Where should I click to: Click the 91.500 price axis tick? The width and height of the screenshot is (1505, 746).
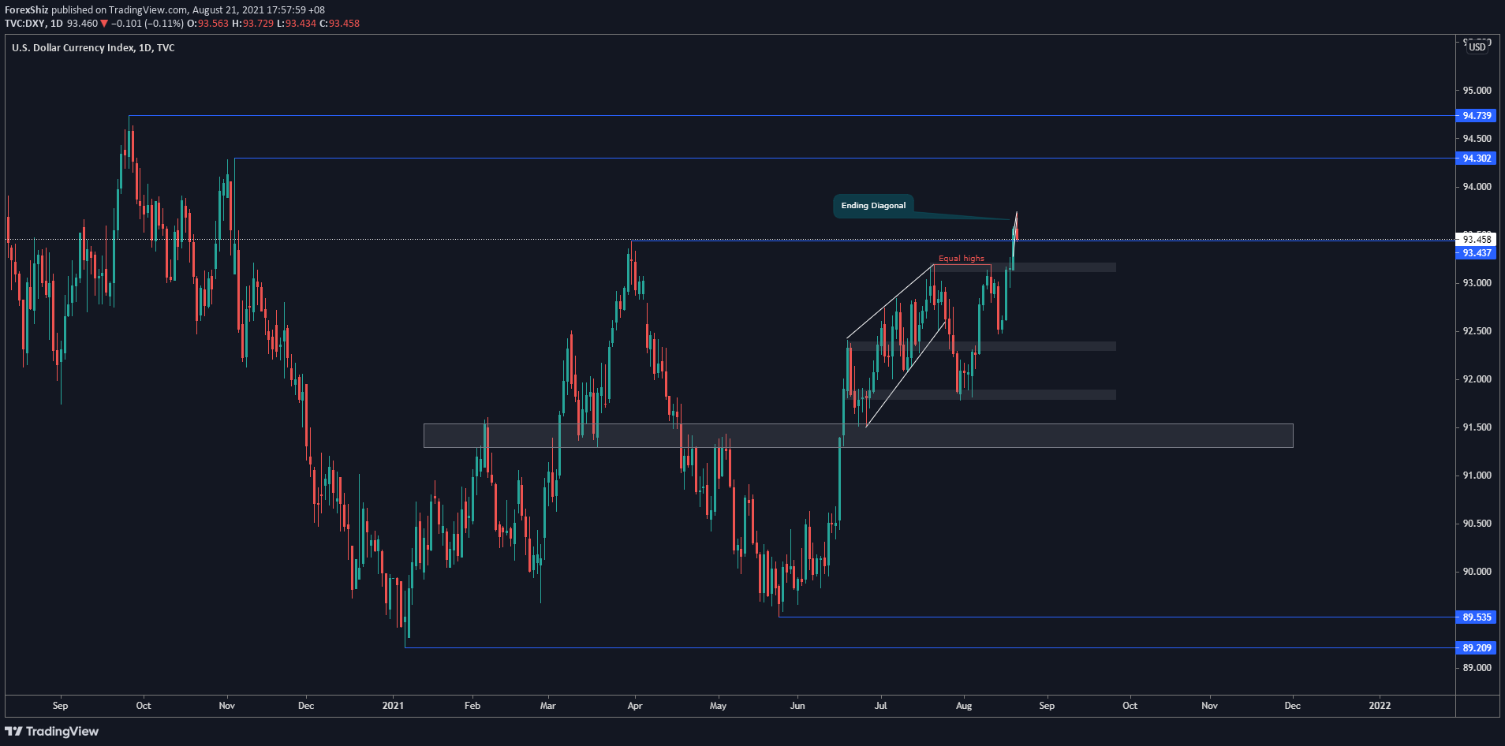1477,427
